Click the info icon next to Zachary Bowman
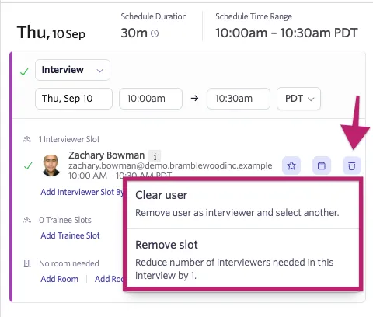 (155, 156)
